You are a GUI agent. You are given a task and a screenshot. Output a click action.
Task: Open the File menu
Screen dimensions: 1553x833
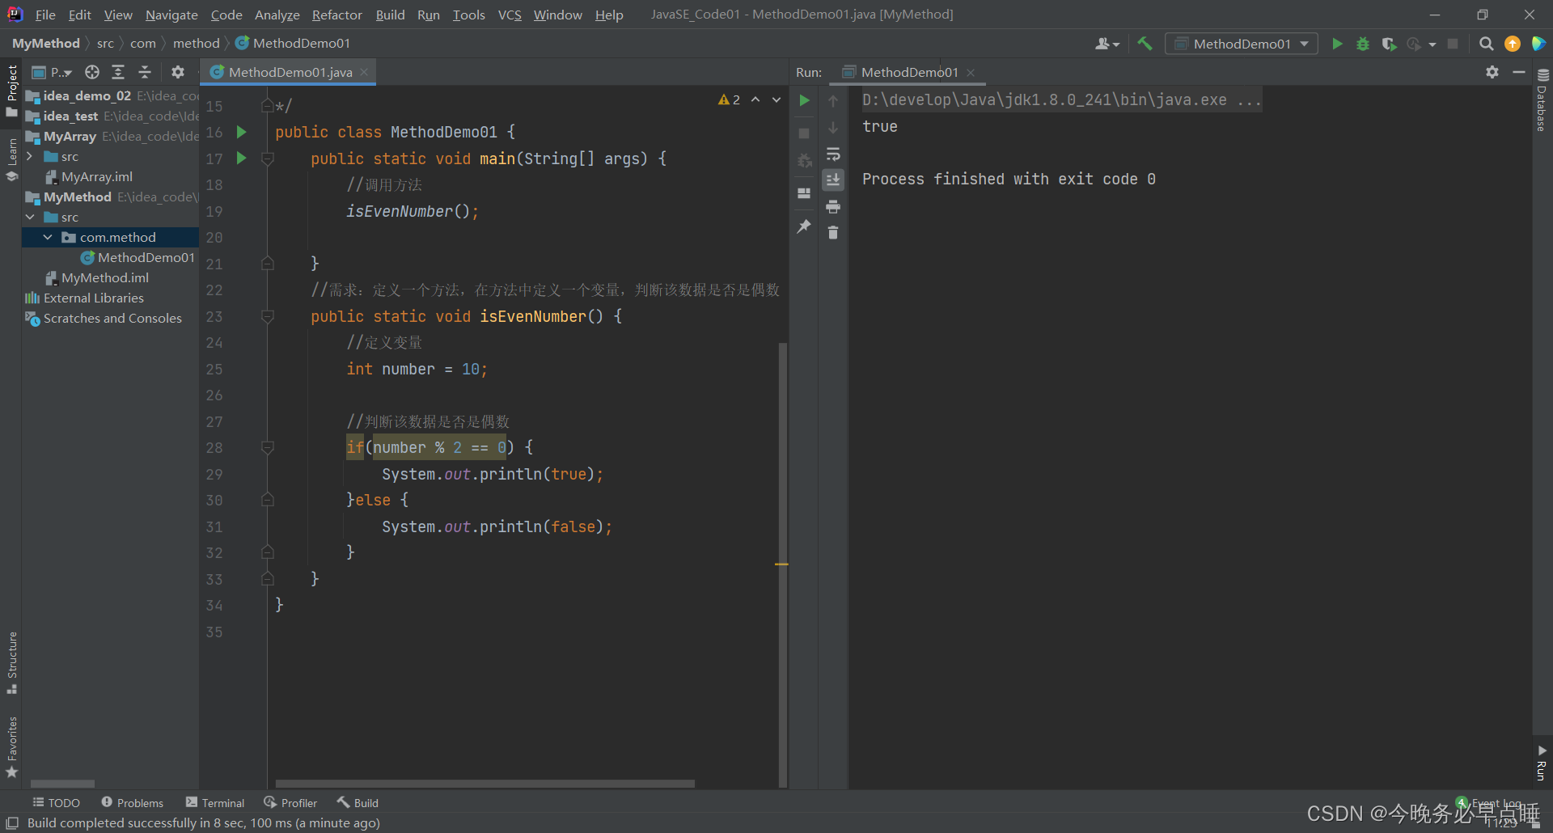pos(45,15)
